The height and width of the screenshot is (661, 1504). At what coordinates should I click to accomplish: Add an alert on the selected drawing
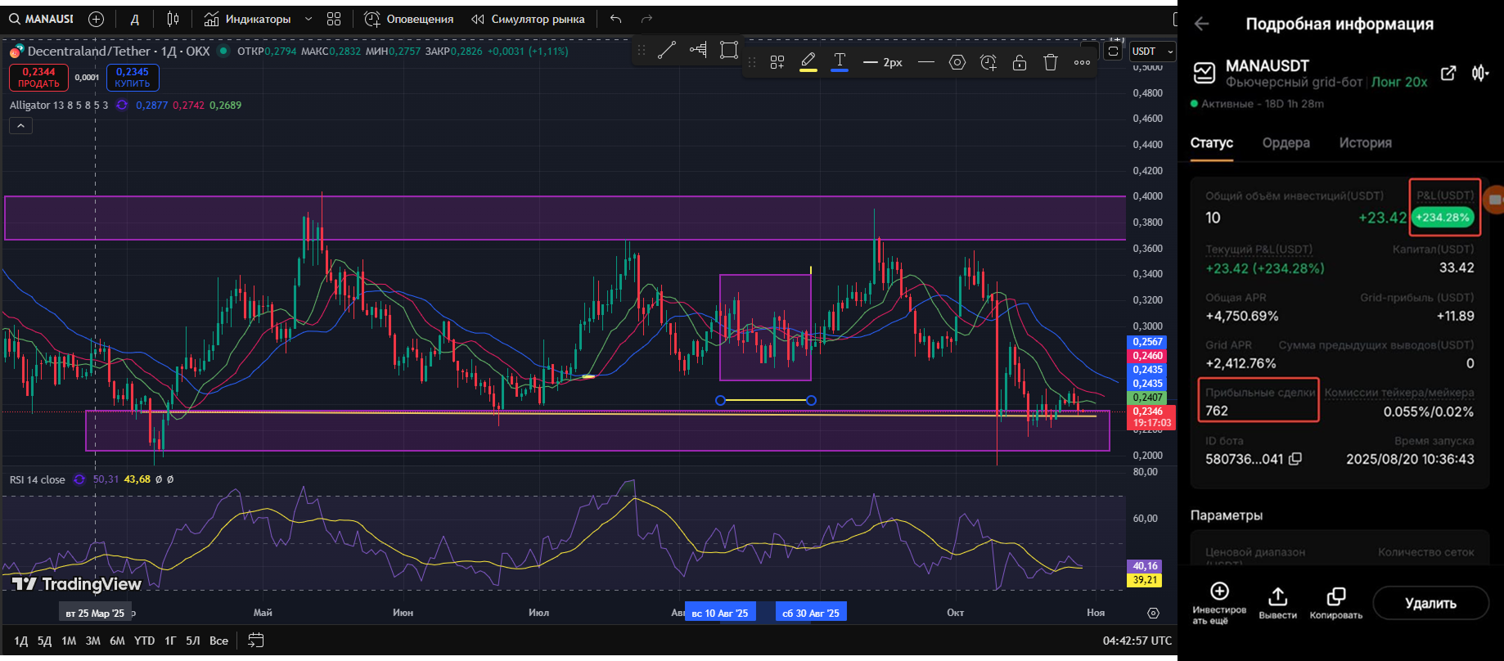pos(988,62)
